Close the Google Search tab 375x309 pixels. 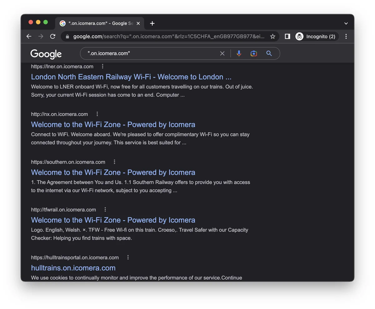tap(138, 23)
